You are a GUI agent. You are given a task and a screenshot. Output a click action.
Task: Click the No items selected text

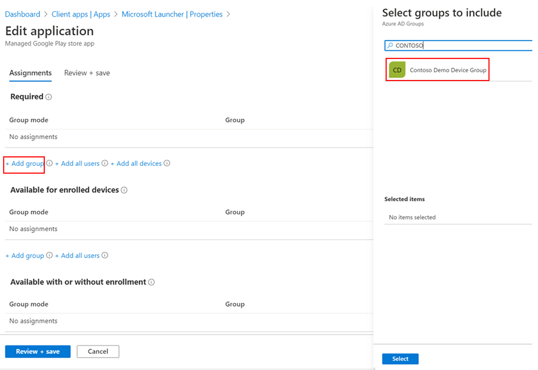tap(412, 217)
